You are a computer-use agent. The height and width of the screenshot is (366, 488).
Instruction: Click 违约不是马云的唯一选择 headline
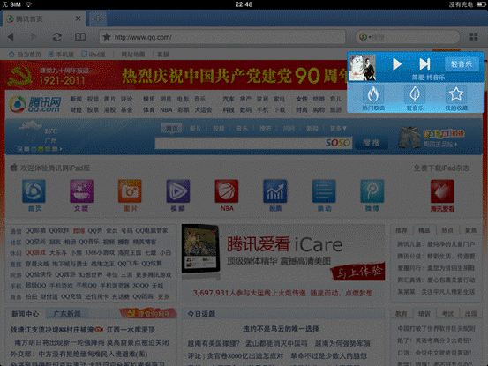281,329
